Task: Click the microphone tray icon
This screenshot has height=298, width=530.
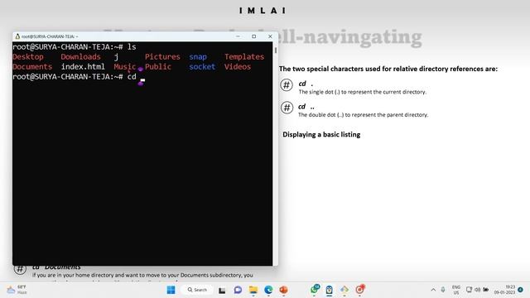Action: coord(443,290)
